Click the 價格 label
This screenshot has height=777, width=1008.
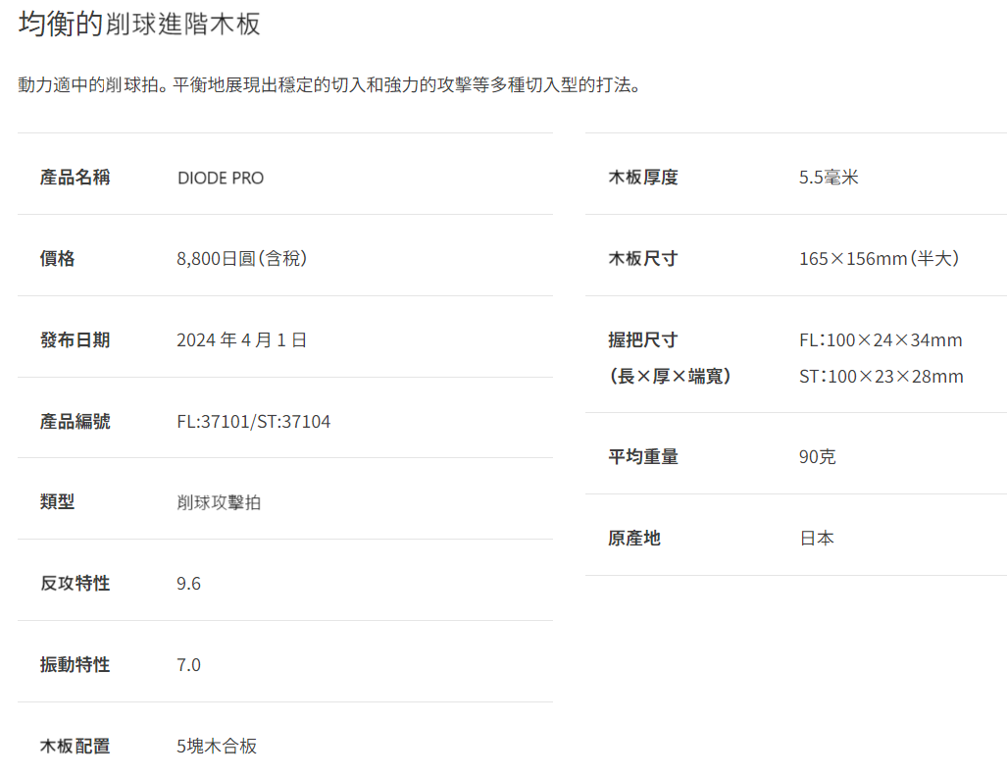57,259
